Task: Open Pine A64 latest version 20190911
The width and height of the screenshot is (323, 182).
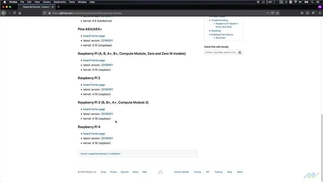Action: pyautogui.click(x=107, y=41)
